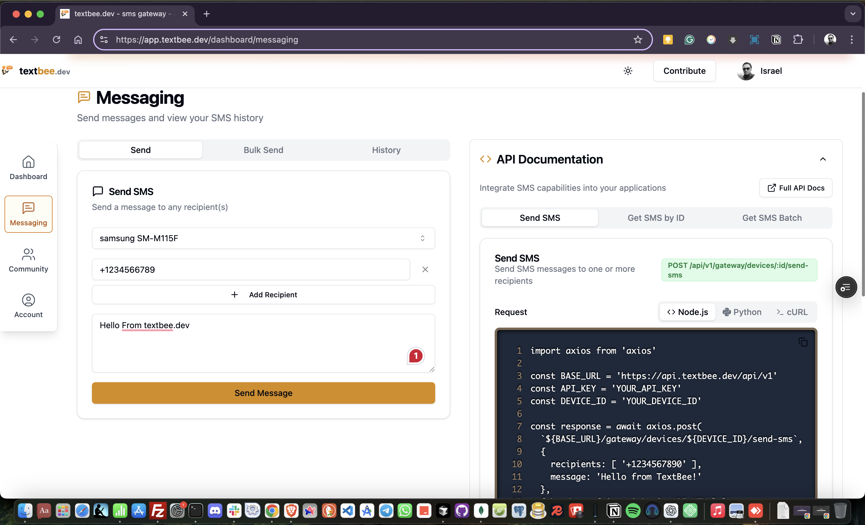
Task: Open the Account sidebar item
Action: (29, 306)
